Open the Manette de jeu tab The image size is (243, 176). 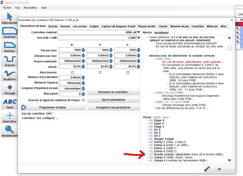click(x=180, y=26)
